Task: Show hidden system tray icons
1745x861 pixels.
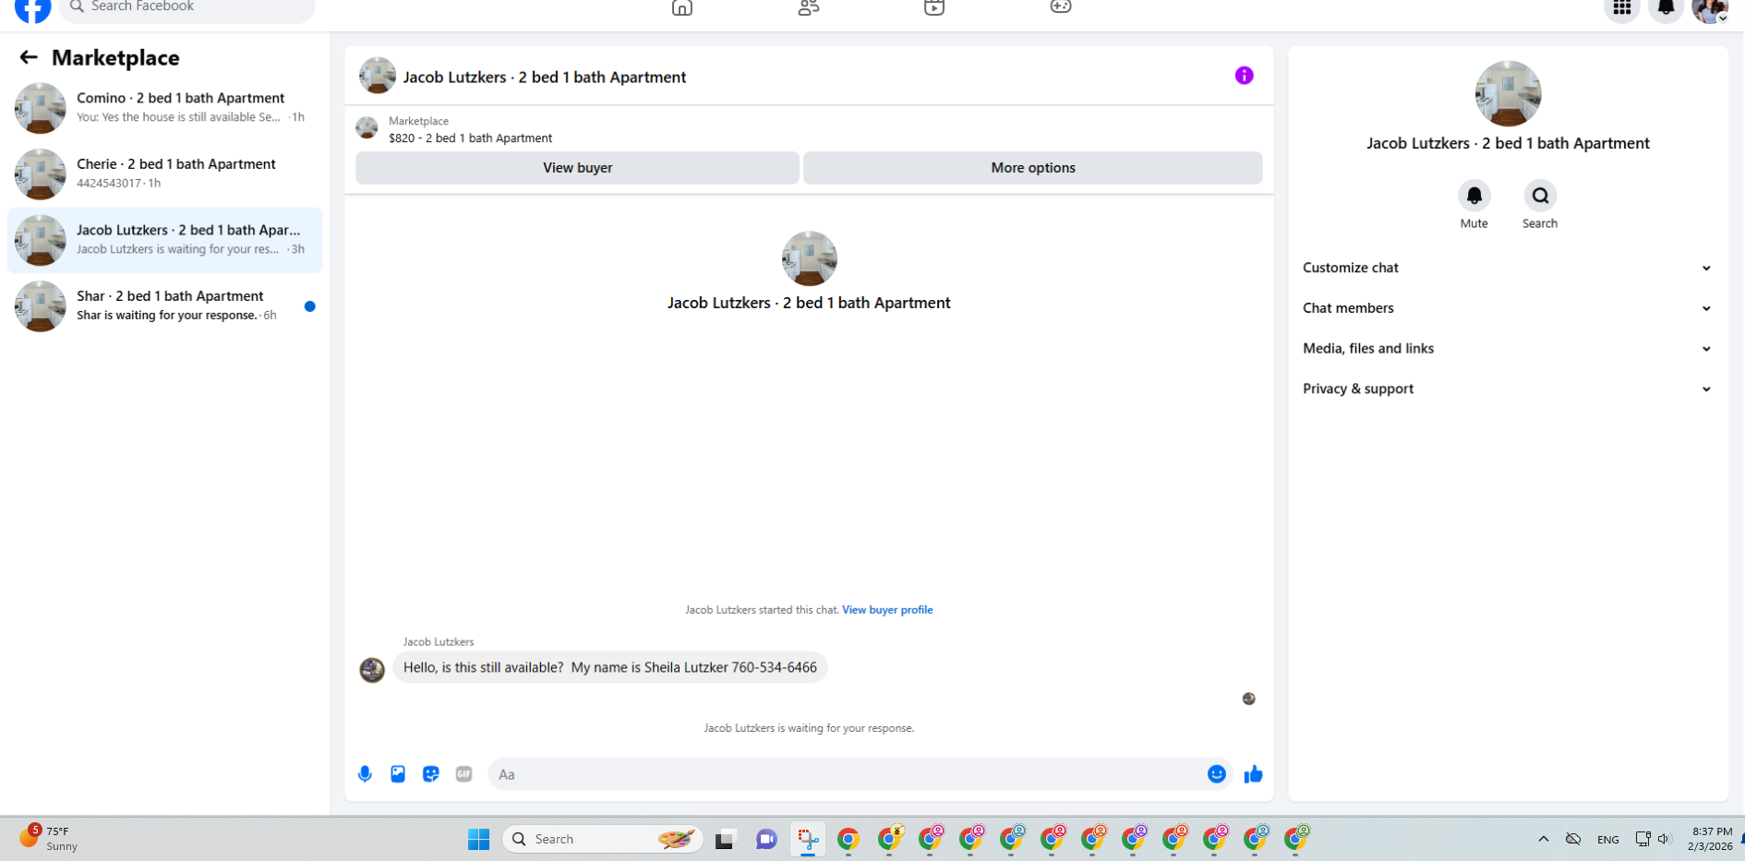Action: 1543,839
